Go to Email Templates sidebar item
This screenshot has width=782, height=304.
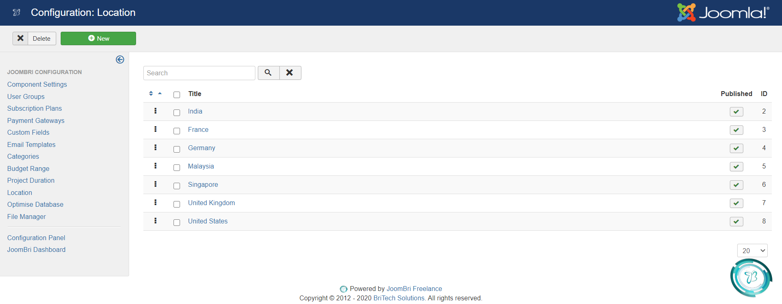click(31, 144)
